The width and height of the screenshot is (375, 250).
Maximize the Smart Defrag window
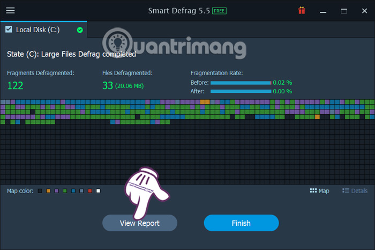pyautogui.click(x=344, y=11)
